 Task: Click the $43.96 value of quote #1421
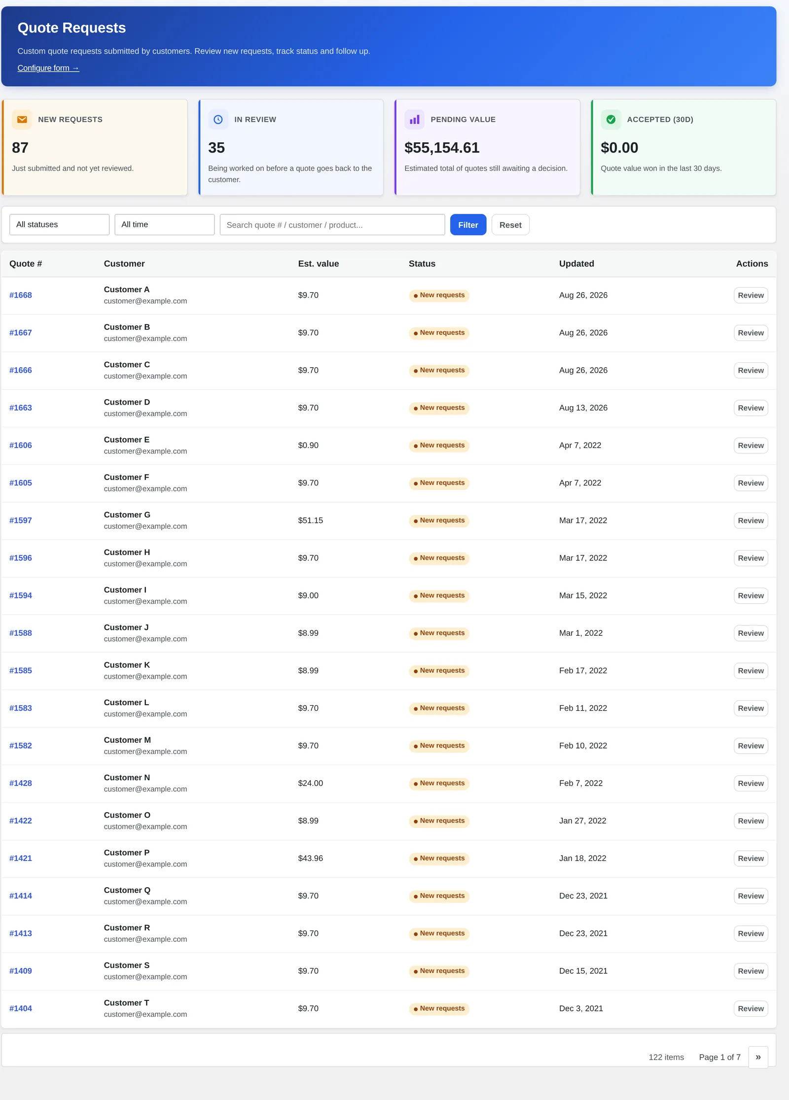point(311,858)
